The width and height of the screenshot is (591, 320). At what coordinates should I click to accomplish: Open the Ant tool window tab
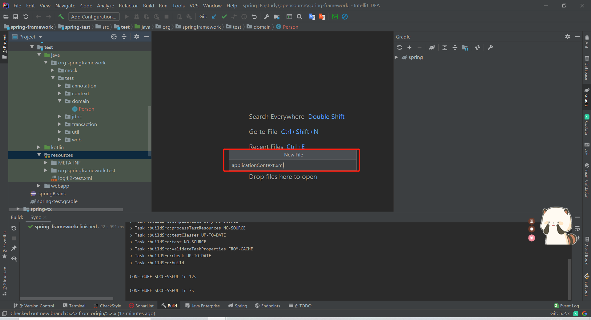point(587,42)
